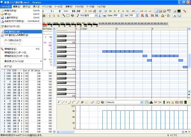The width and height of the screenshot is (191, 137).
Task: Choose '新規作成' (Ctrl+N) in File menu
Action: (21, 10)
